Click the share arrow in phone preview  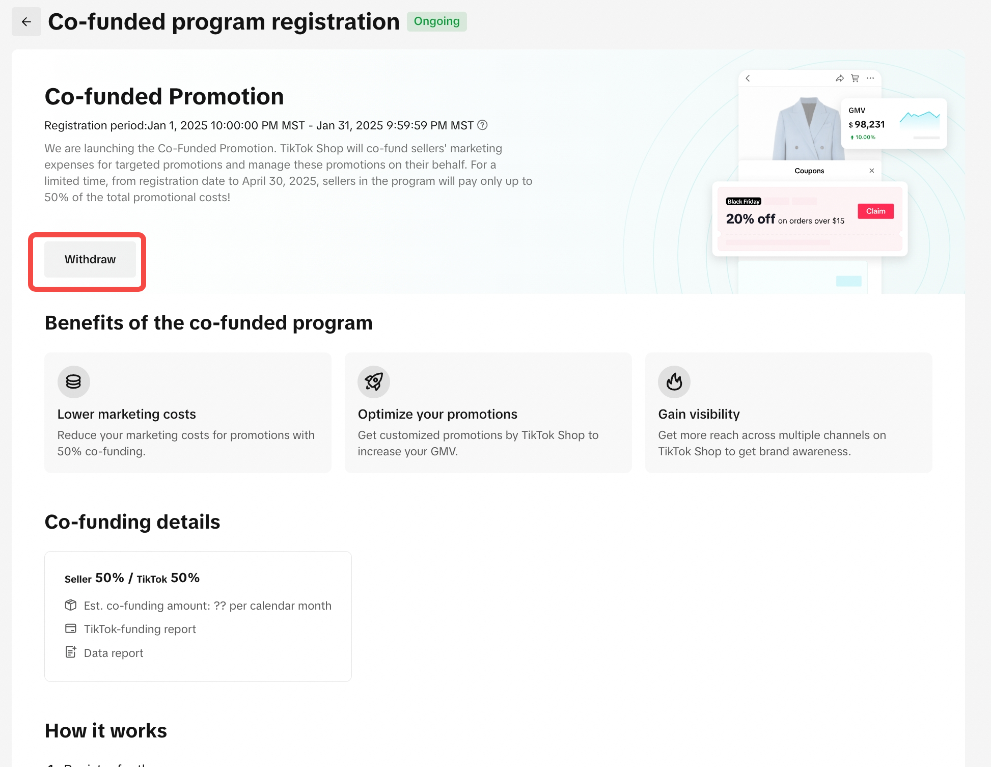point(839,78)
